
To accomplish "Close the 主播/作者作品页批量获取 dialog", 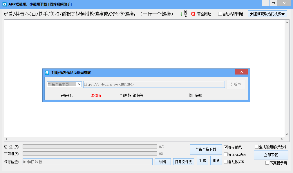I will [x=241, y=72].
